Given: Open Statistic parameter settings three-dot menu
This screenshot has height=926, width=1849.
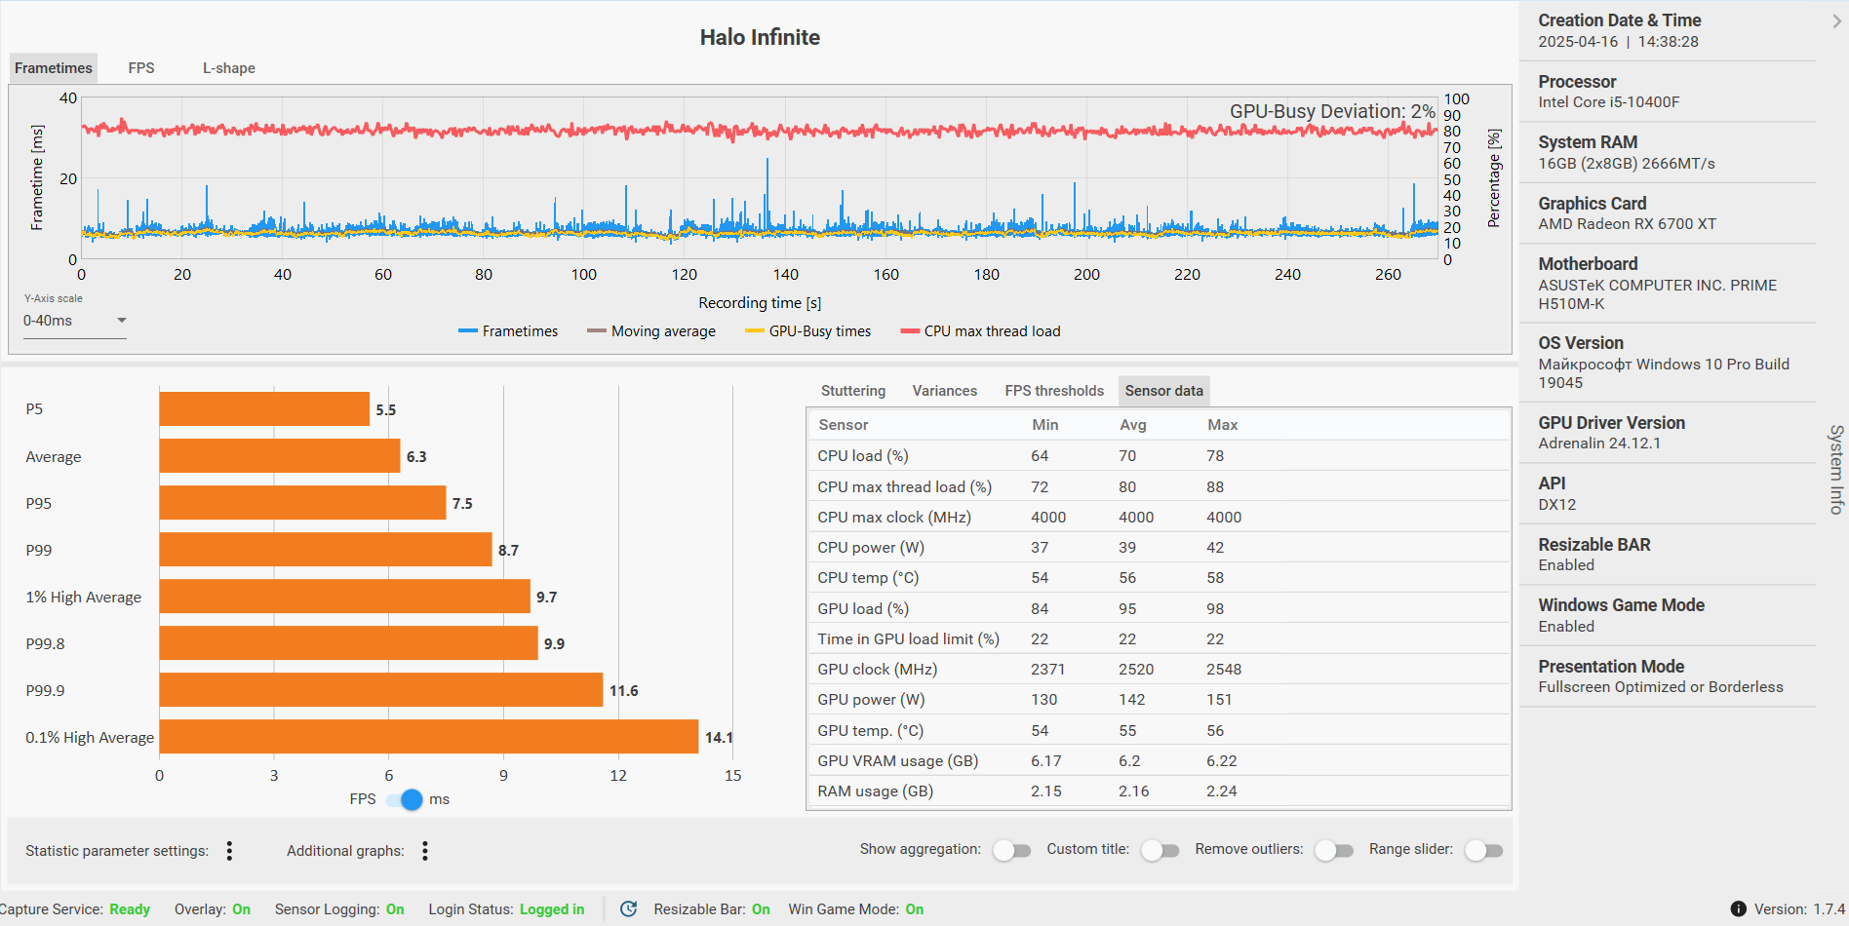Looking at the screenshot, I should pyautogui.click(x=229, y=851).
